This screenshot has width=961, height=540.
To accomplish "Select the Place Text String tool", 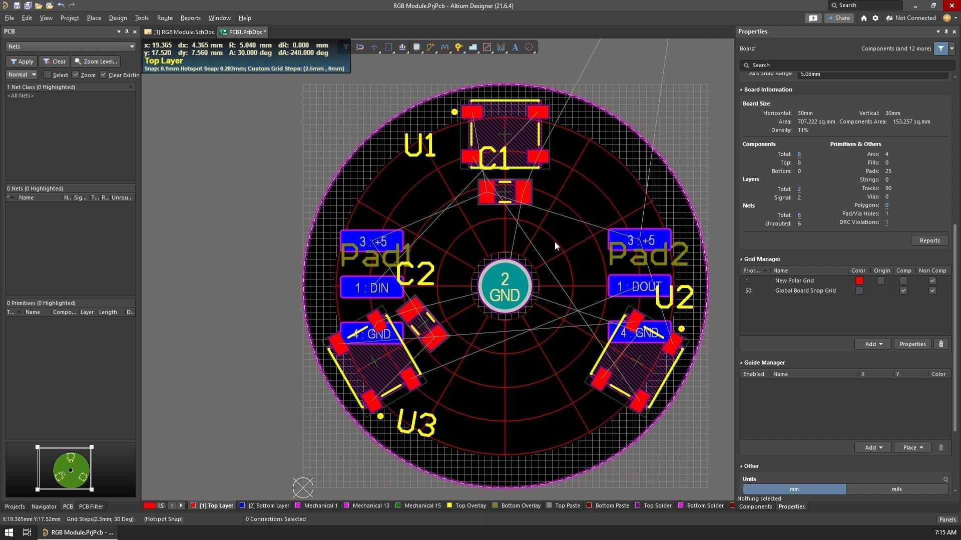I will pos(515,47).
